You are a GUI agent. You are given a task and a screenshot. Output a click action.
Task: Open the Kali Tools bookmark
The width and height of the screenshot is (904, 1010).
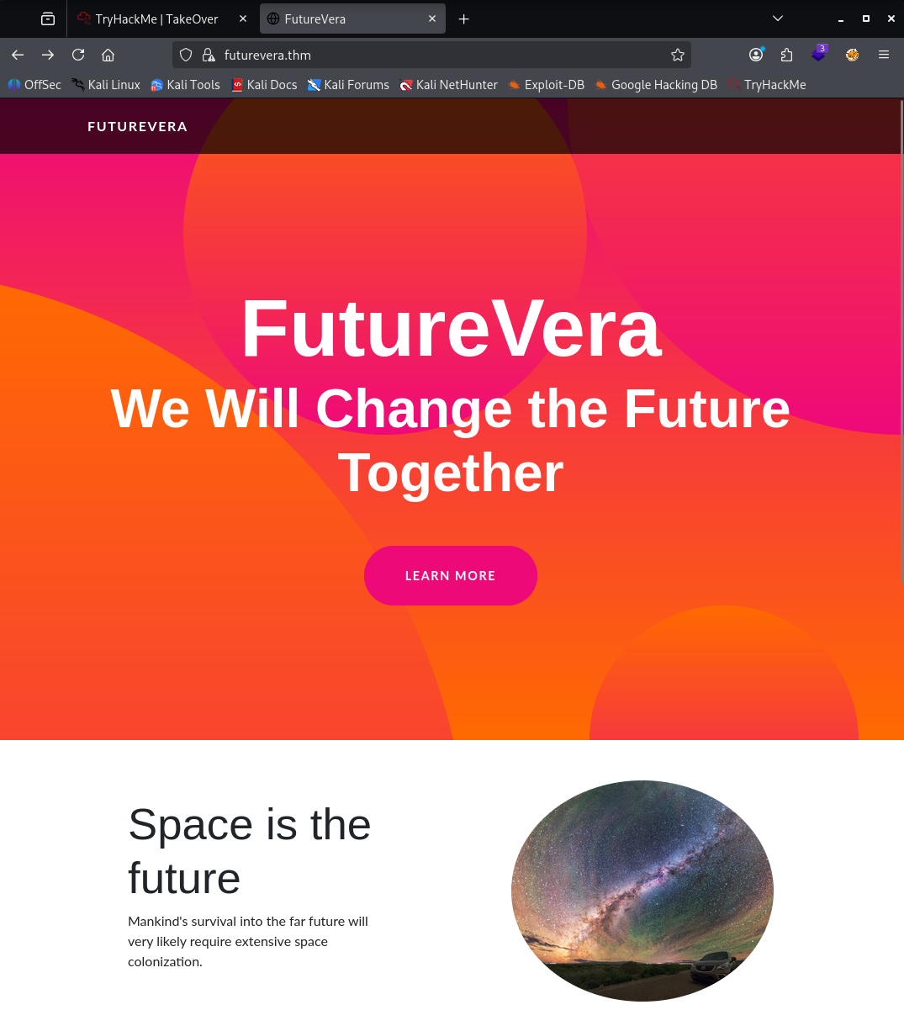click(185, 85)
